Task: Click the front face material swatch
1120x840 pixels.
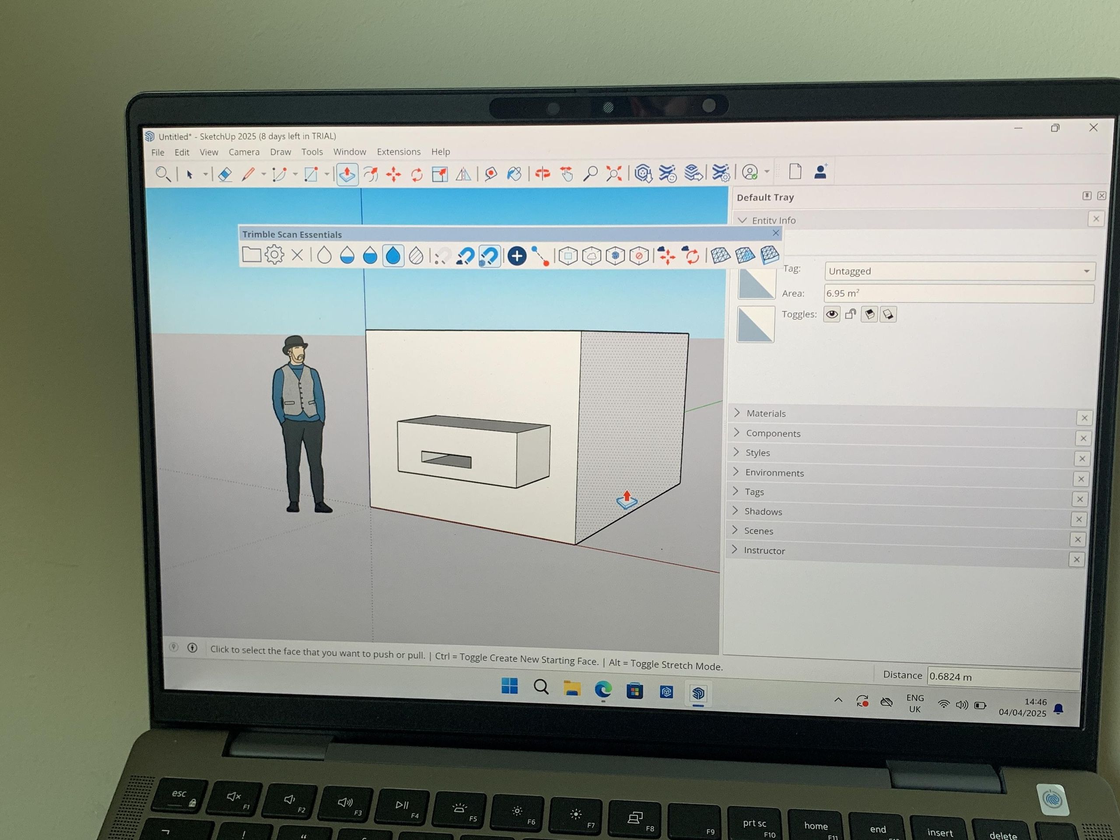Action: coord(756,285)
